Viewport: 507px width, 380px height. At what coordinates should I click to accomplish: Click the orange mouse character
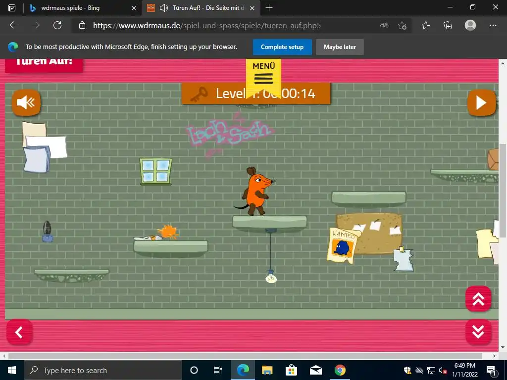pyautogui.click(x=255, y=191)
